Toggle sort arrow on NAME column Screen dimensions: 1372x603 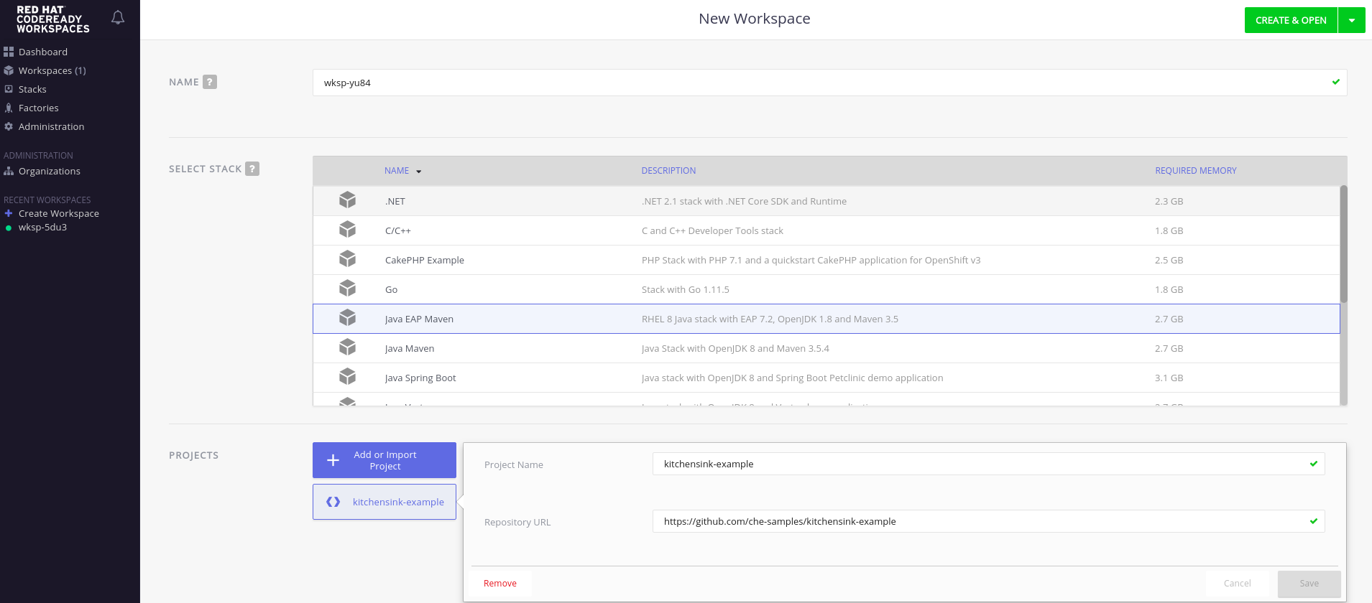[419, 172]
